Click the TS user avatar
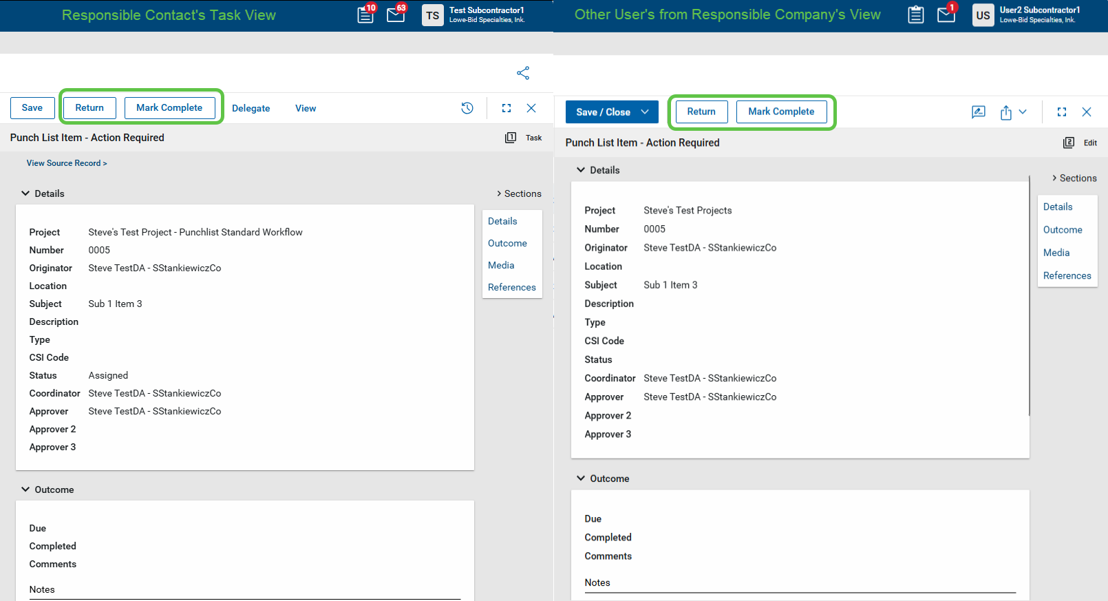Image resolution: width=1108 pixels, height=601 pixels. point(432,15)
